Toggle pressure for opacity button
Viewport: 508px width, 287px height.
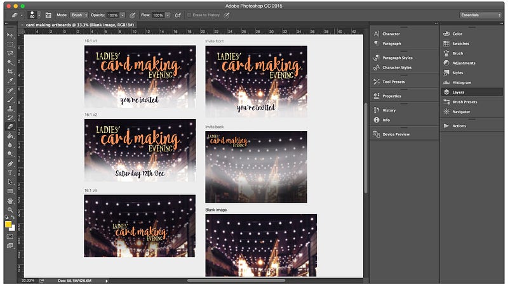tap(132, 14)
